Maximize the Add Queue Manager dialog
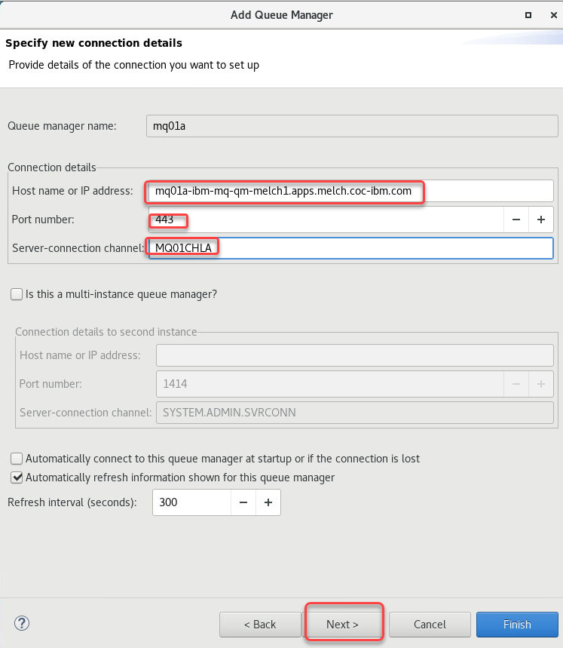This screenshot has width=563, height=648. pyautogui.click(x=528, y=14)
